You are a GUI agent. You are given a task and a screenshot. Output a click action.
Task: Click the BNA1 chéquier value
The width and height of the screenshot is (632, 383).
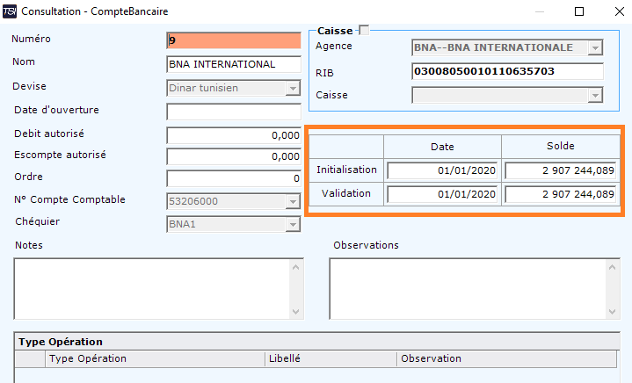[x=182, y=224]
